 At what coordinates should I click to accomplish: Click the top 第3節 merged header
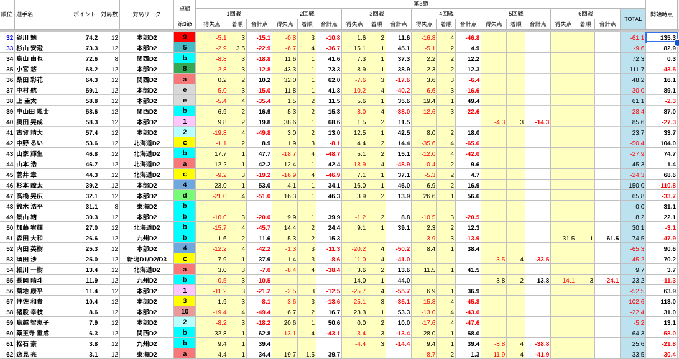(x=420, y=4)
